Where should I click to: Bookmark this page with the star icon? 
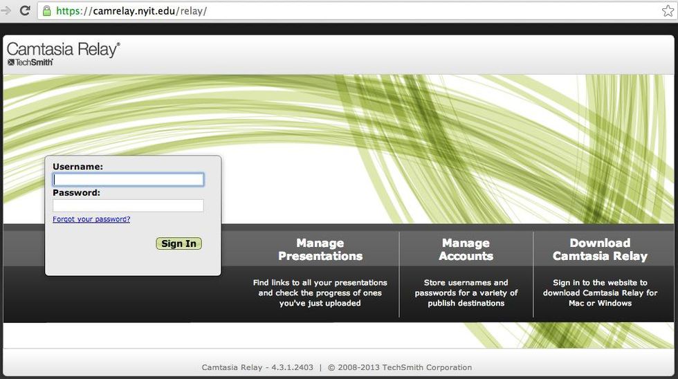(x=667, y=11)
